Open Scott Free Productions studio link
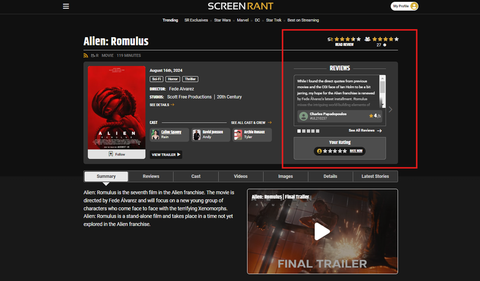The image size is (480, 281). 189,97
